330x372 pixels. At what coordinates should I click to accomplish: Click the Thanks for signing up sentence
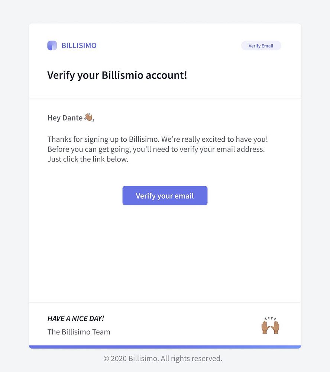[x=103, y=139]
